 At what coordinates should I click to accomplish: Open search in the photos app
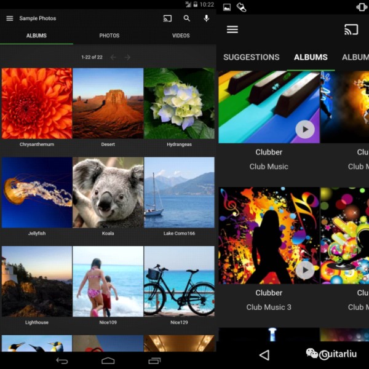[187, 18]
